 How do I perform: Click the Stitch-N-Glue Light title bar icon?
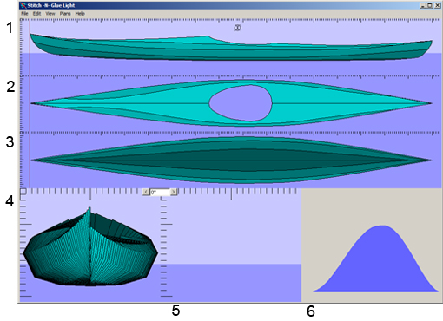pyautogui.click(x=23, y=5)
